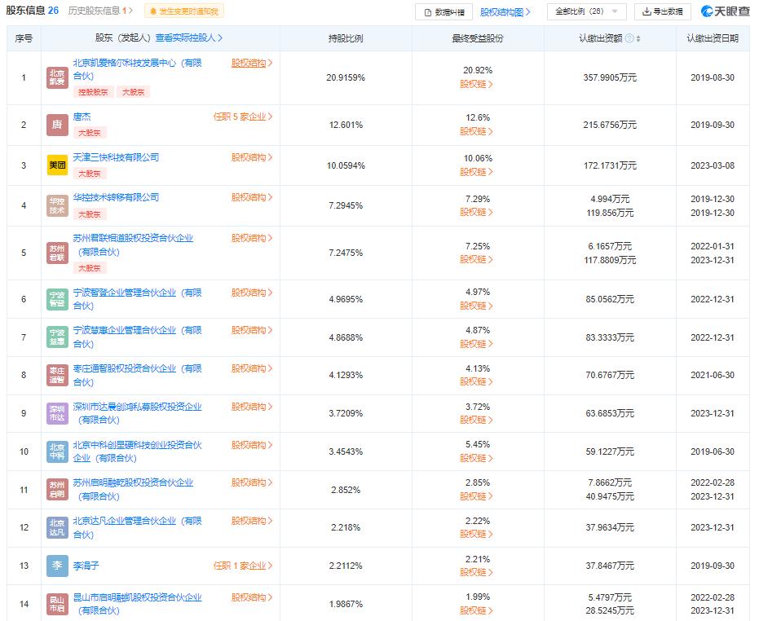The height and width of the screenshot is (621, 759).
Task: Click the 北京凯爱 company avatar icon
Action: pyautogui.click(x=57, y=77)
